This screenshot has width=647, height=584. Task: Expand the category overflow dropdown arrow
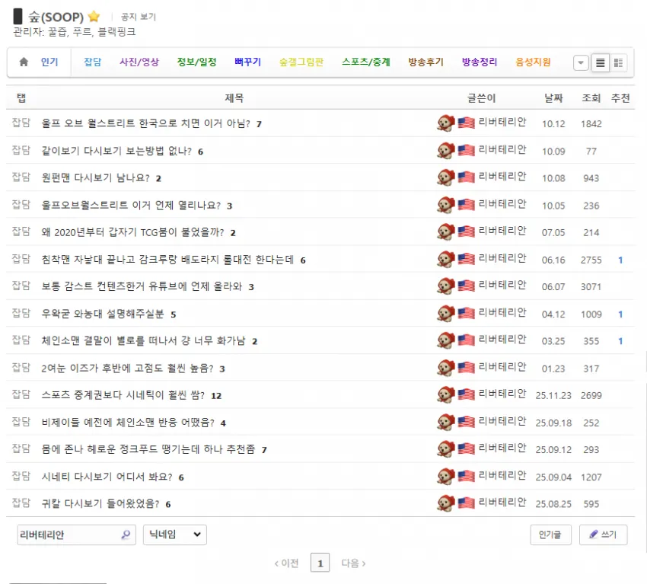581,62
